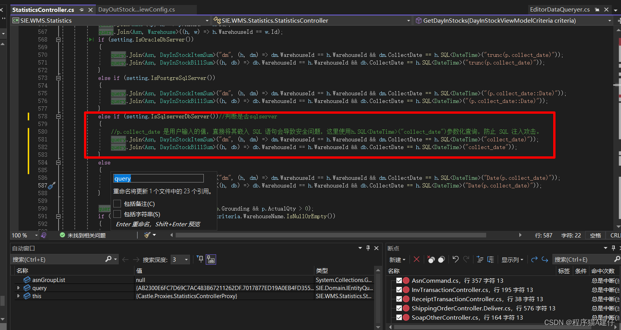The height and width of the screenshot is (330, 621).
Task: Click the delete breakpoint red X icon
Action: pyautogui.click(x=416, y=259)
